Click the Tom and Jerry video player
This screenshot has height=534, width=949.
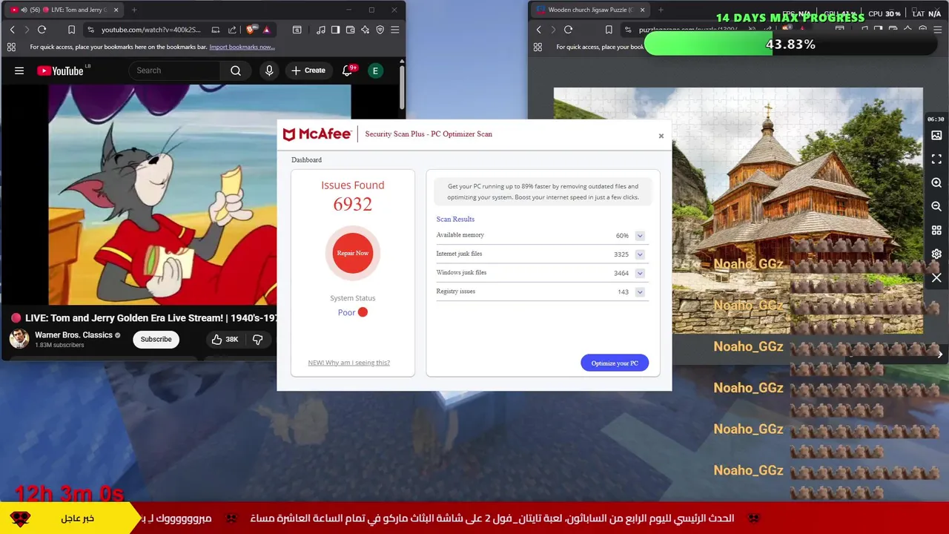click(162, 194)
